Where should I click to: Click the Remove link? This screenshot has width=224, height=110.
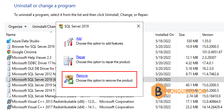point(82,76)
